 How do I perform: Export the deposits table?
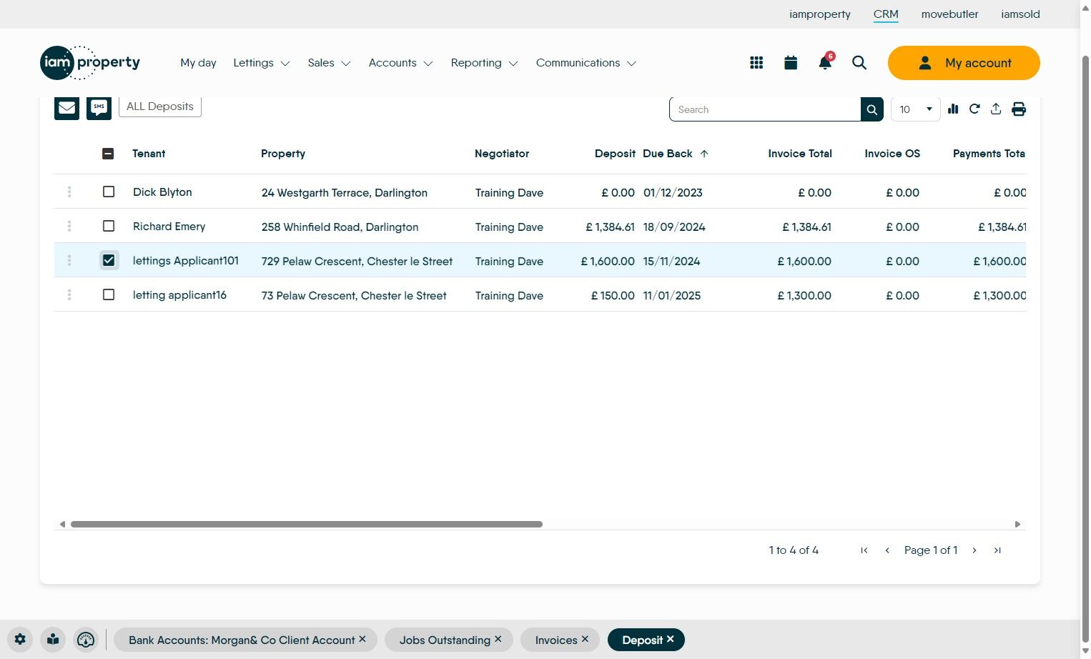coord(996,109)
